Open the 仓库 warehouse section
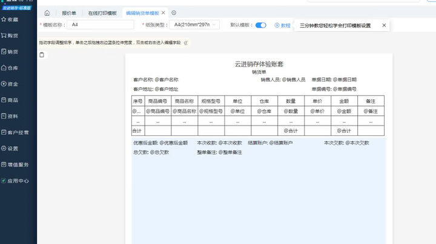The height and width of the screenshot is (244, 436). tap(11, 68)
